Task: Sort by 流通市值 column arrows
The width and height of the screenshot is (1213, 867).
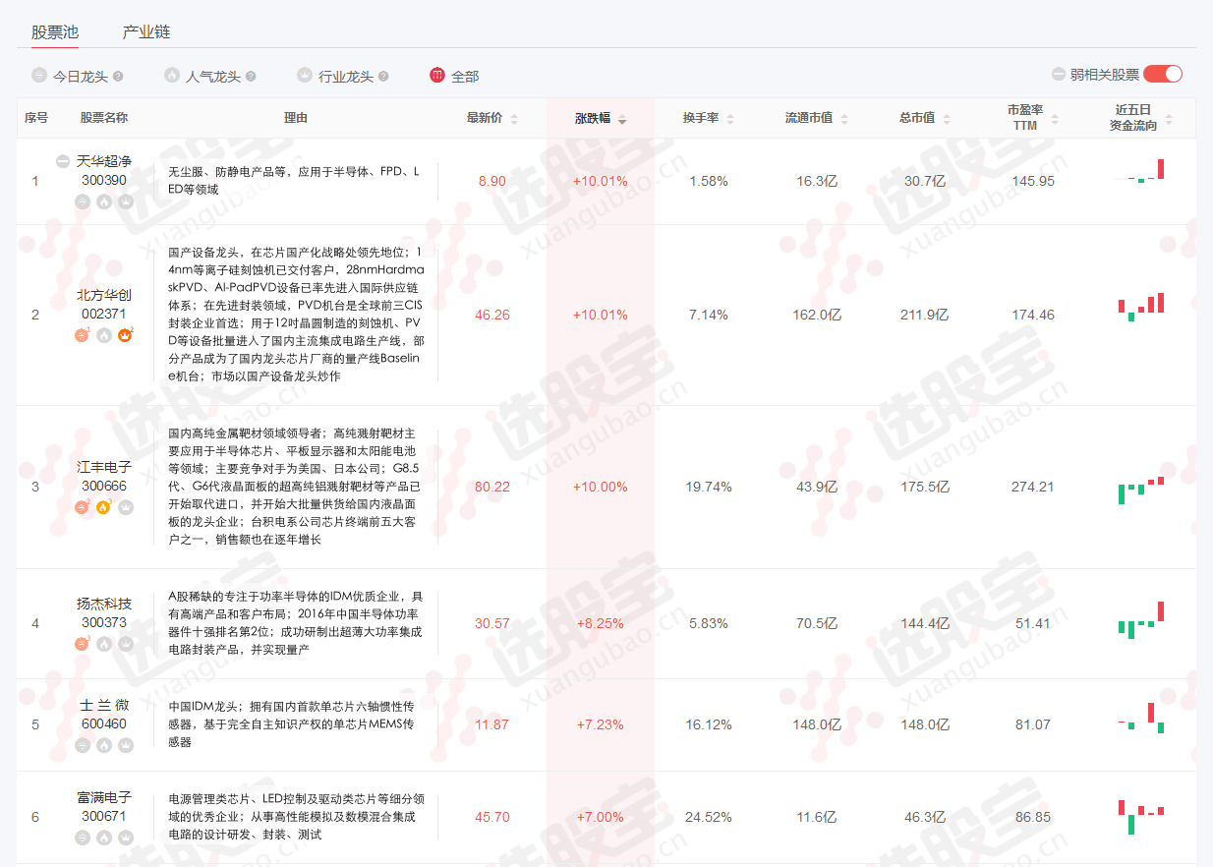Action: coord(844,119)
